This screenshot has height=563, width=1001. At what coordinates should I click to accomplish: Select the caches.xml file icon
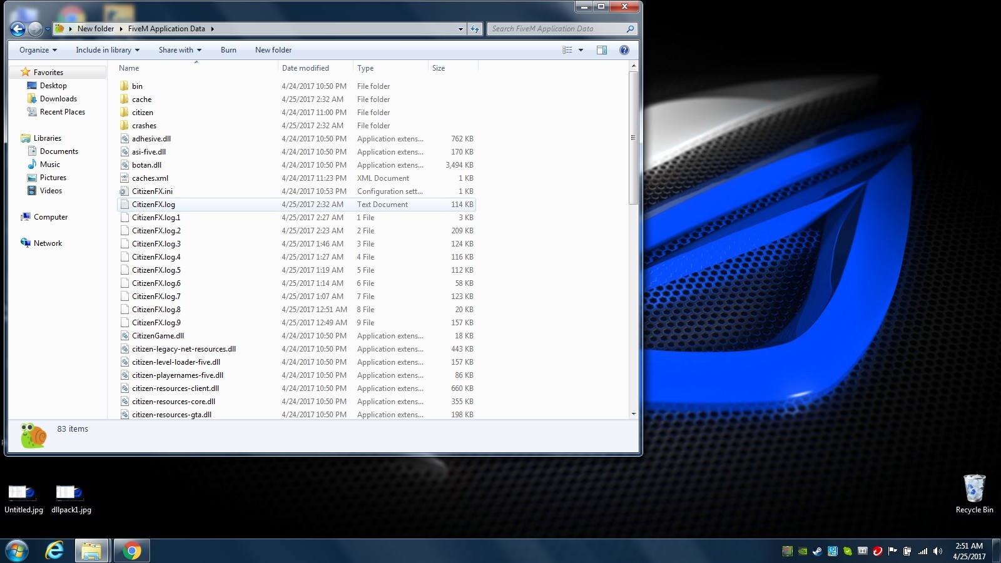coord(124,178)
